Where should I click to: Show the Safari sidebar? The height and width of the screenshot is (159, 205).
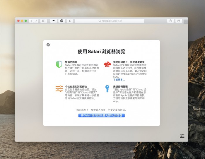44,21
